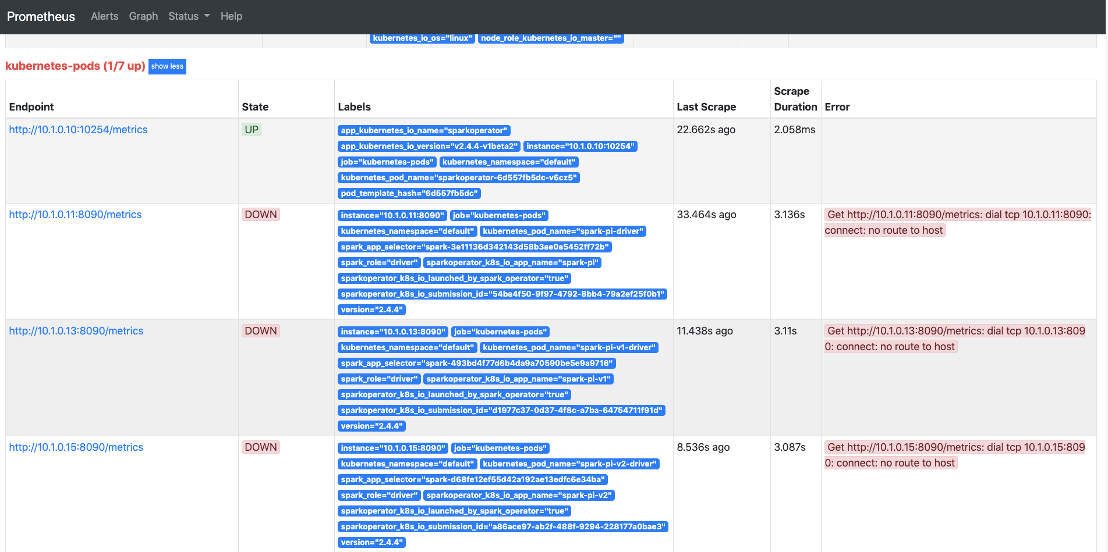Open the Alerts menu item
The image size is (1108, 552).
tap(105, 16)
